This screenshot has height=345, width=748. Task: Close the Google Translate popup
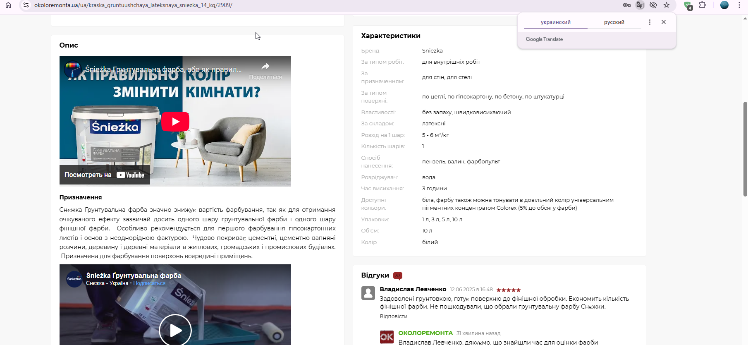tap(664, 22)
